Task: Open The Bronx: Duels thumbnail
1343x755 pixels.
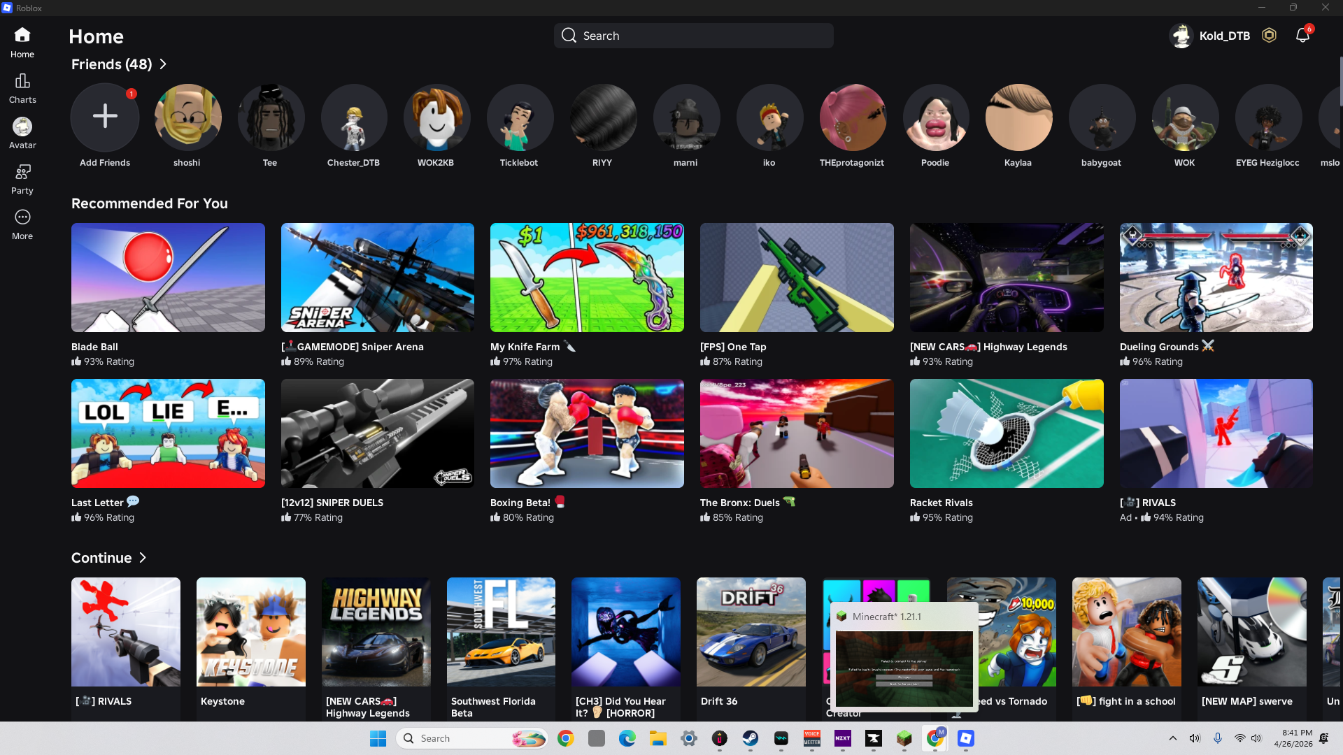Action: click(797, 433)
